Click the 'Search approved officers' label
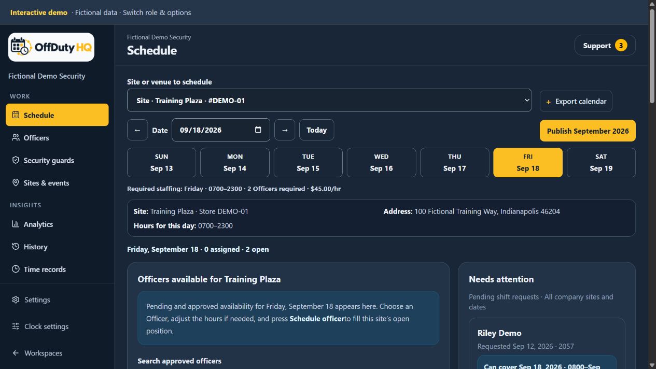Image resolution: width=656 pixels, height=369 pixels. [x=179, y=361]
